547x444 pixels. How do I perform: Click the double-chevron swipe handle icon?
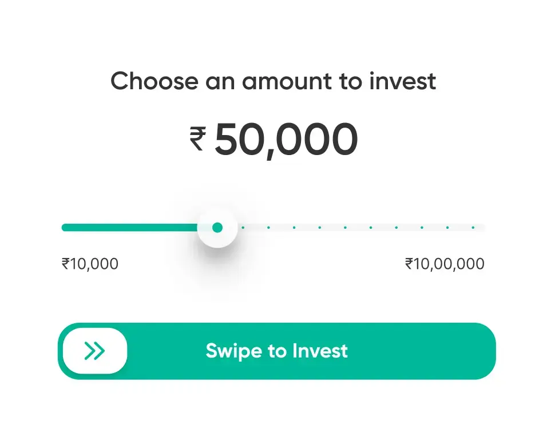pos(94,351)
